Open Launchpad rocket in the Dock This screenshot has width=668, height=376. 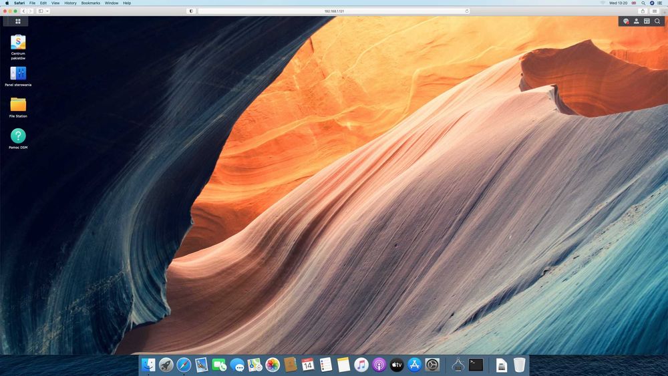[166, 365]
